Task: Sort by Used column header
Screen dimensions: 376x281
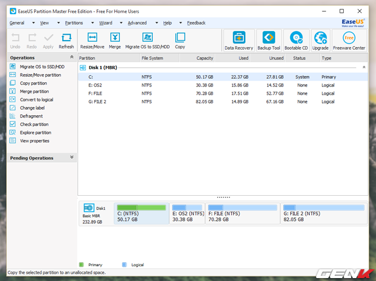Action: 232,58
